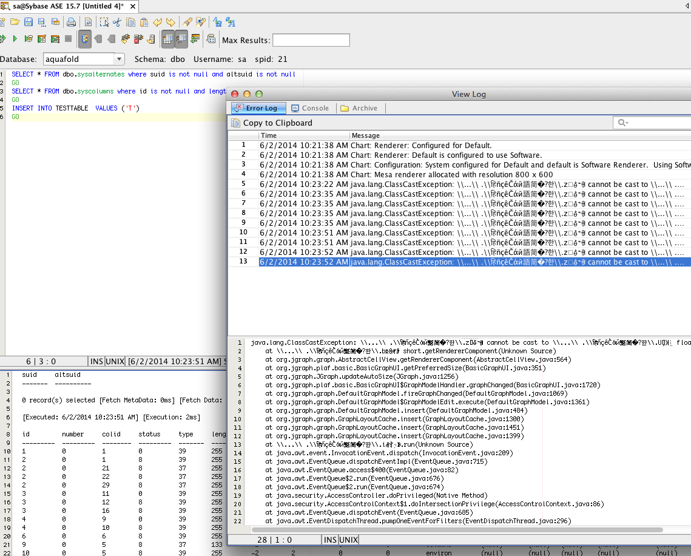Click the word wrap document icon
Image resolution: width=691 pixels, height=556 pixels.
(x=88, y=22)
